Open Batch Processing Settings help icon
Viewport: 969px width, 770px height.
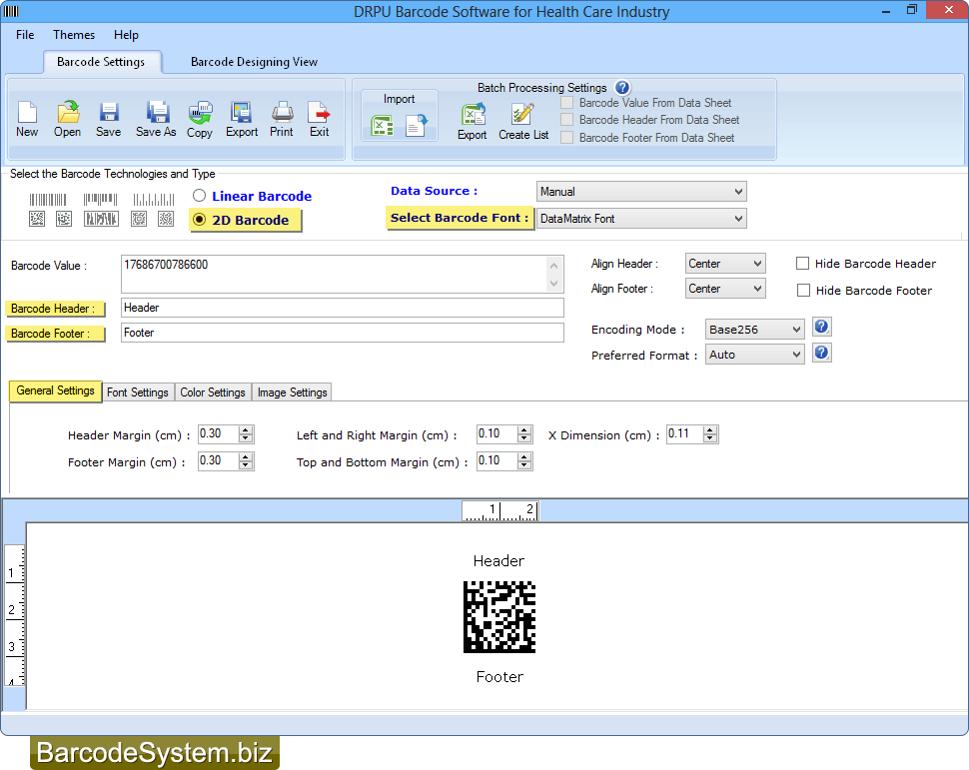click(622, 88)
